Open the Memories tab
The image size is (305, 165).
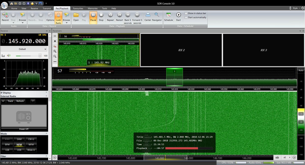(x=93, y=8)
